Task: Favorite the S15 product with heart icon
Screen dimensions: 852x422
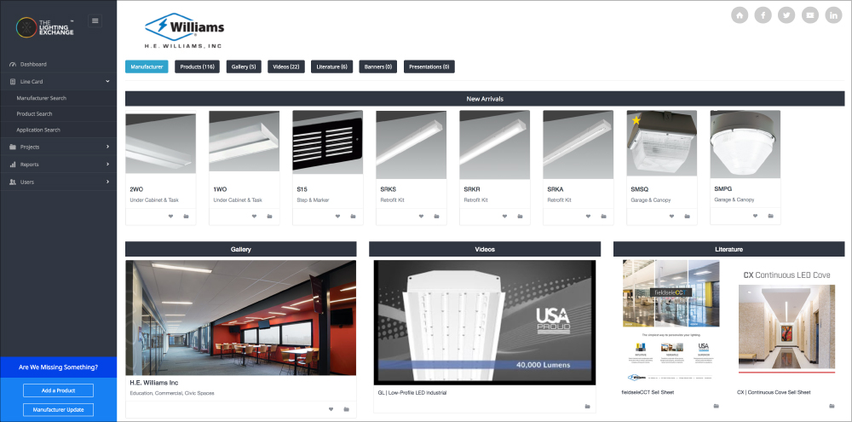Action: (x=337, y=217)
